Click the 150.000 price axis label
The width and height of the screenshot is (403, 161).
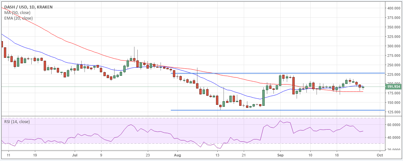(x=393, y=103)
